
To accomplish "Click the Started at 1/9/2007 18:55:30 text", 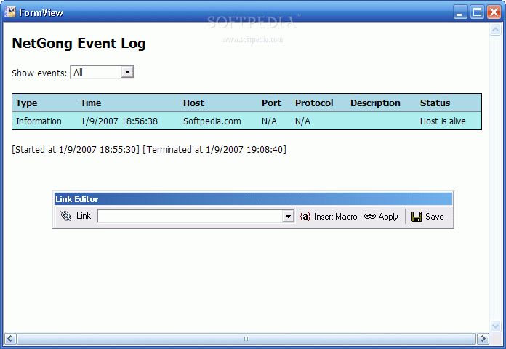I will [76, 150].
